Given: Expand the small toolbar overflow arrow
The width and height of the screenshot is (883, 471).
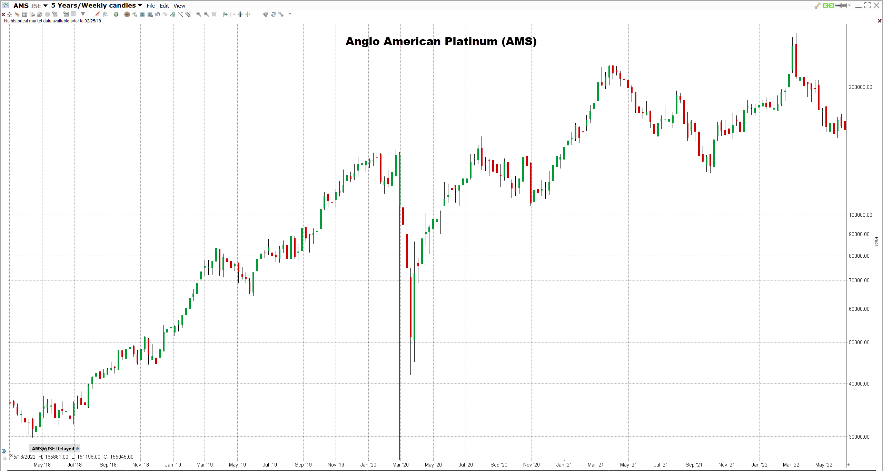Looking at the screenshot, I should click(290, 14).
